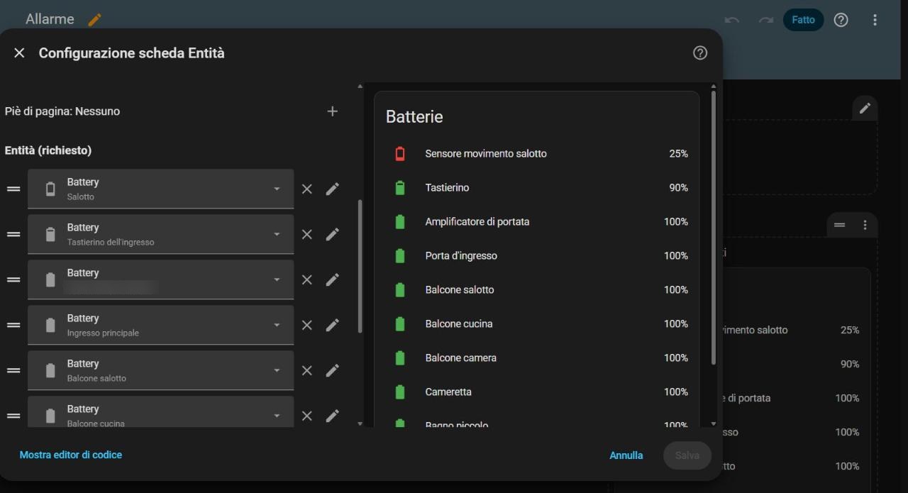Click the Porta d'ingresso preview row
Screen dimensions: 908x493
[x=537, y=255]
